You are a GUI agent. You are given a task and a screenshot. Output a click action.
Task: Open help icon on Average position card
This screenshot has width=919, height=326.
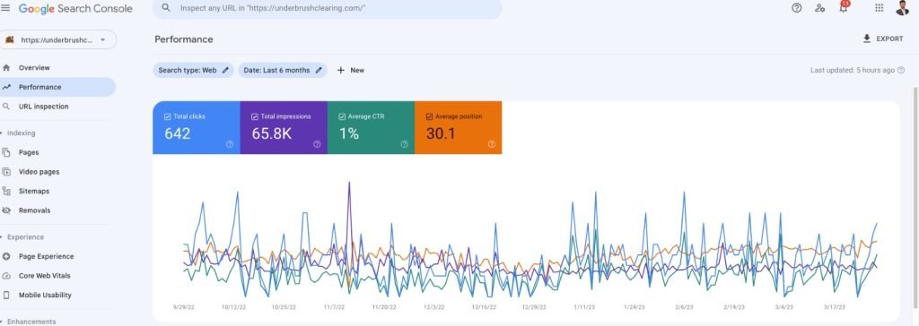[492, 144]
